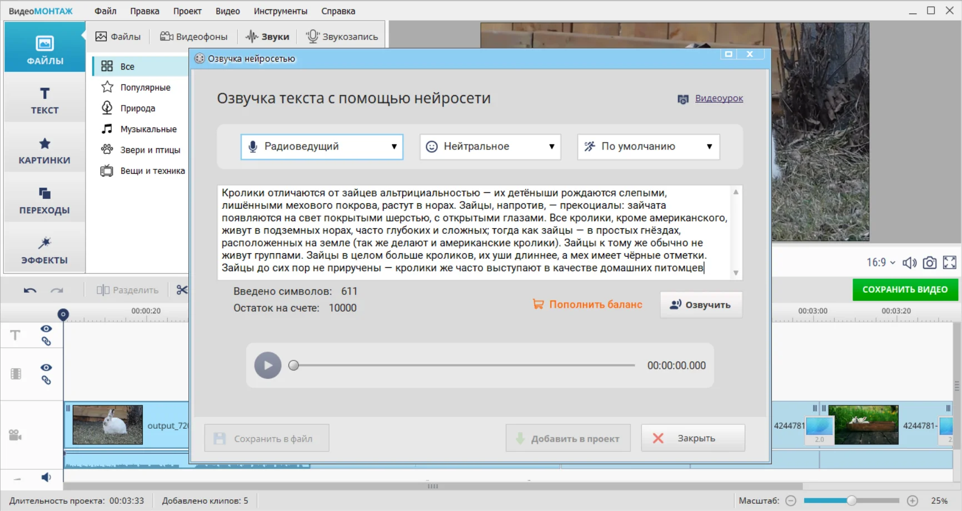The image size is (962, 511).
Task: Zoom out timeline with minus icon
Action: pos(791,500)
